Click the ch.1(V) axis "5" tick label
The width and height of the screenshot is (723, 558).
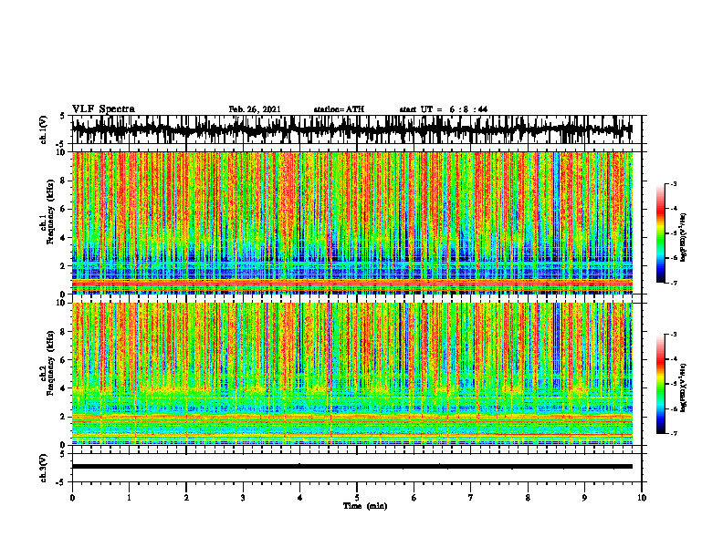click(x=62, y=116)
